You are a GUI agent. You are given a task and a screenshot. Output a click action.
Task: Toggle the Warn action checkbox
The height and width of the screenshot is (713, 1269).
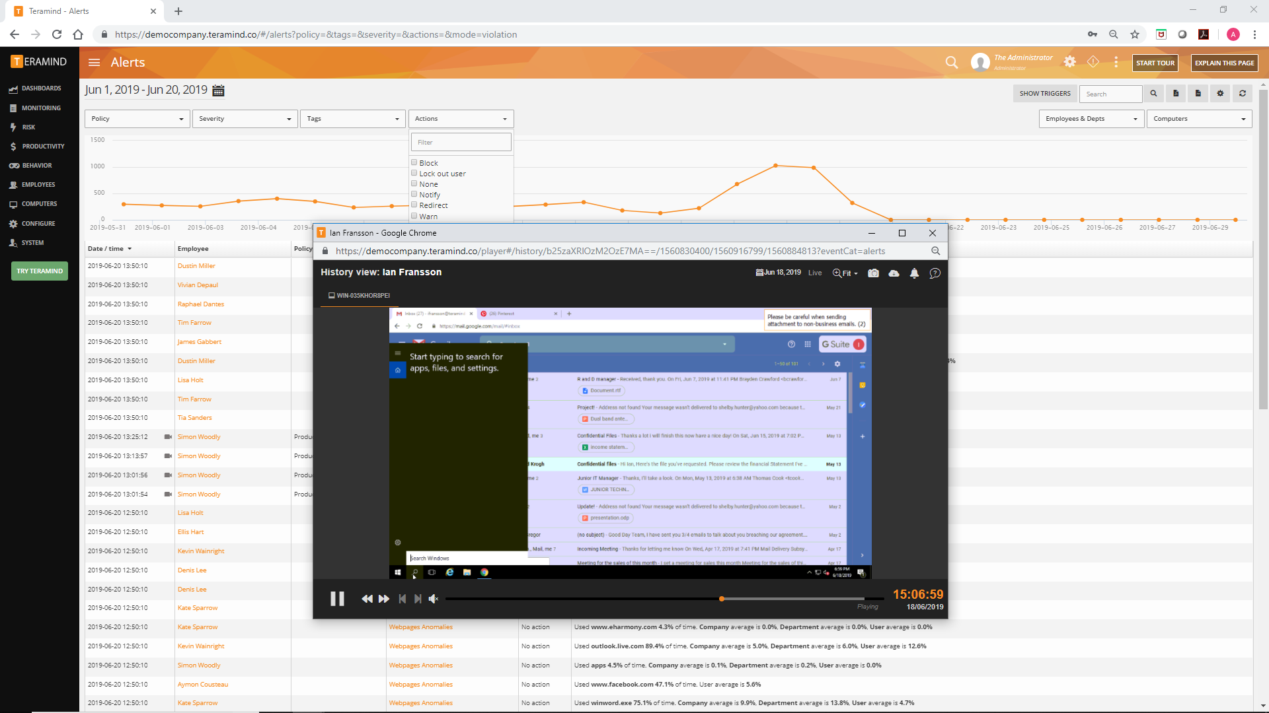click(414, 216)
